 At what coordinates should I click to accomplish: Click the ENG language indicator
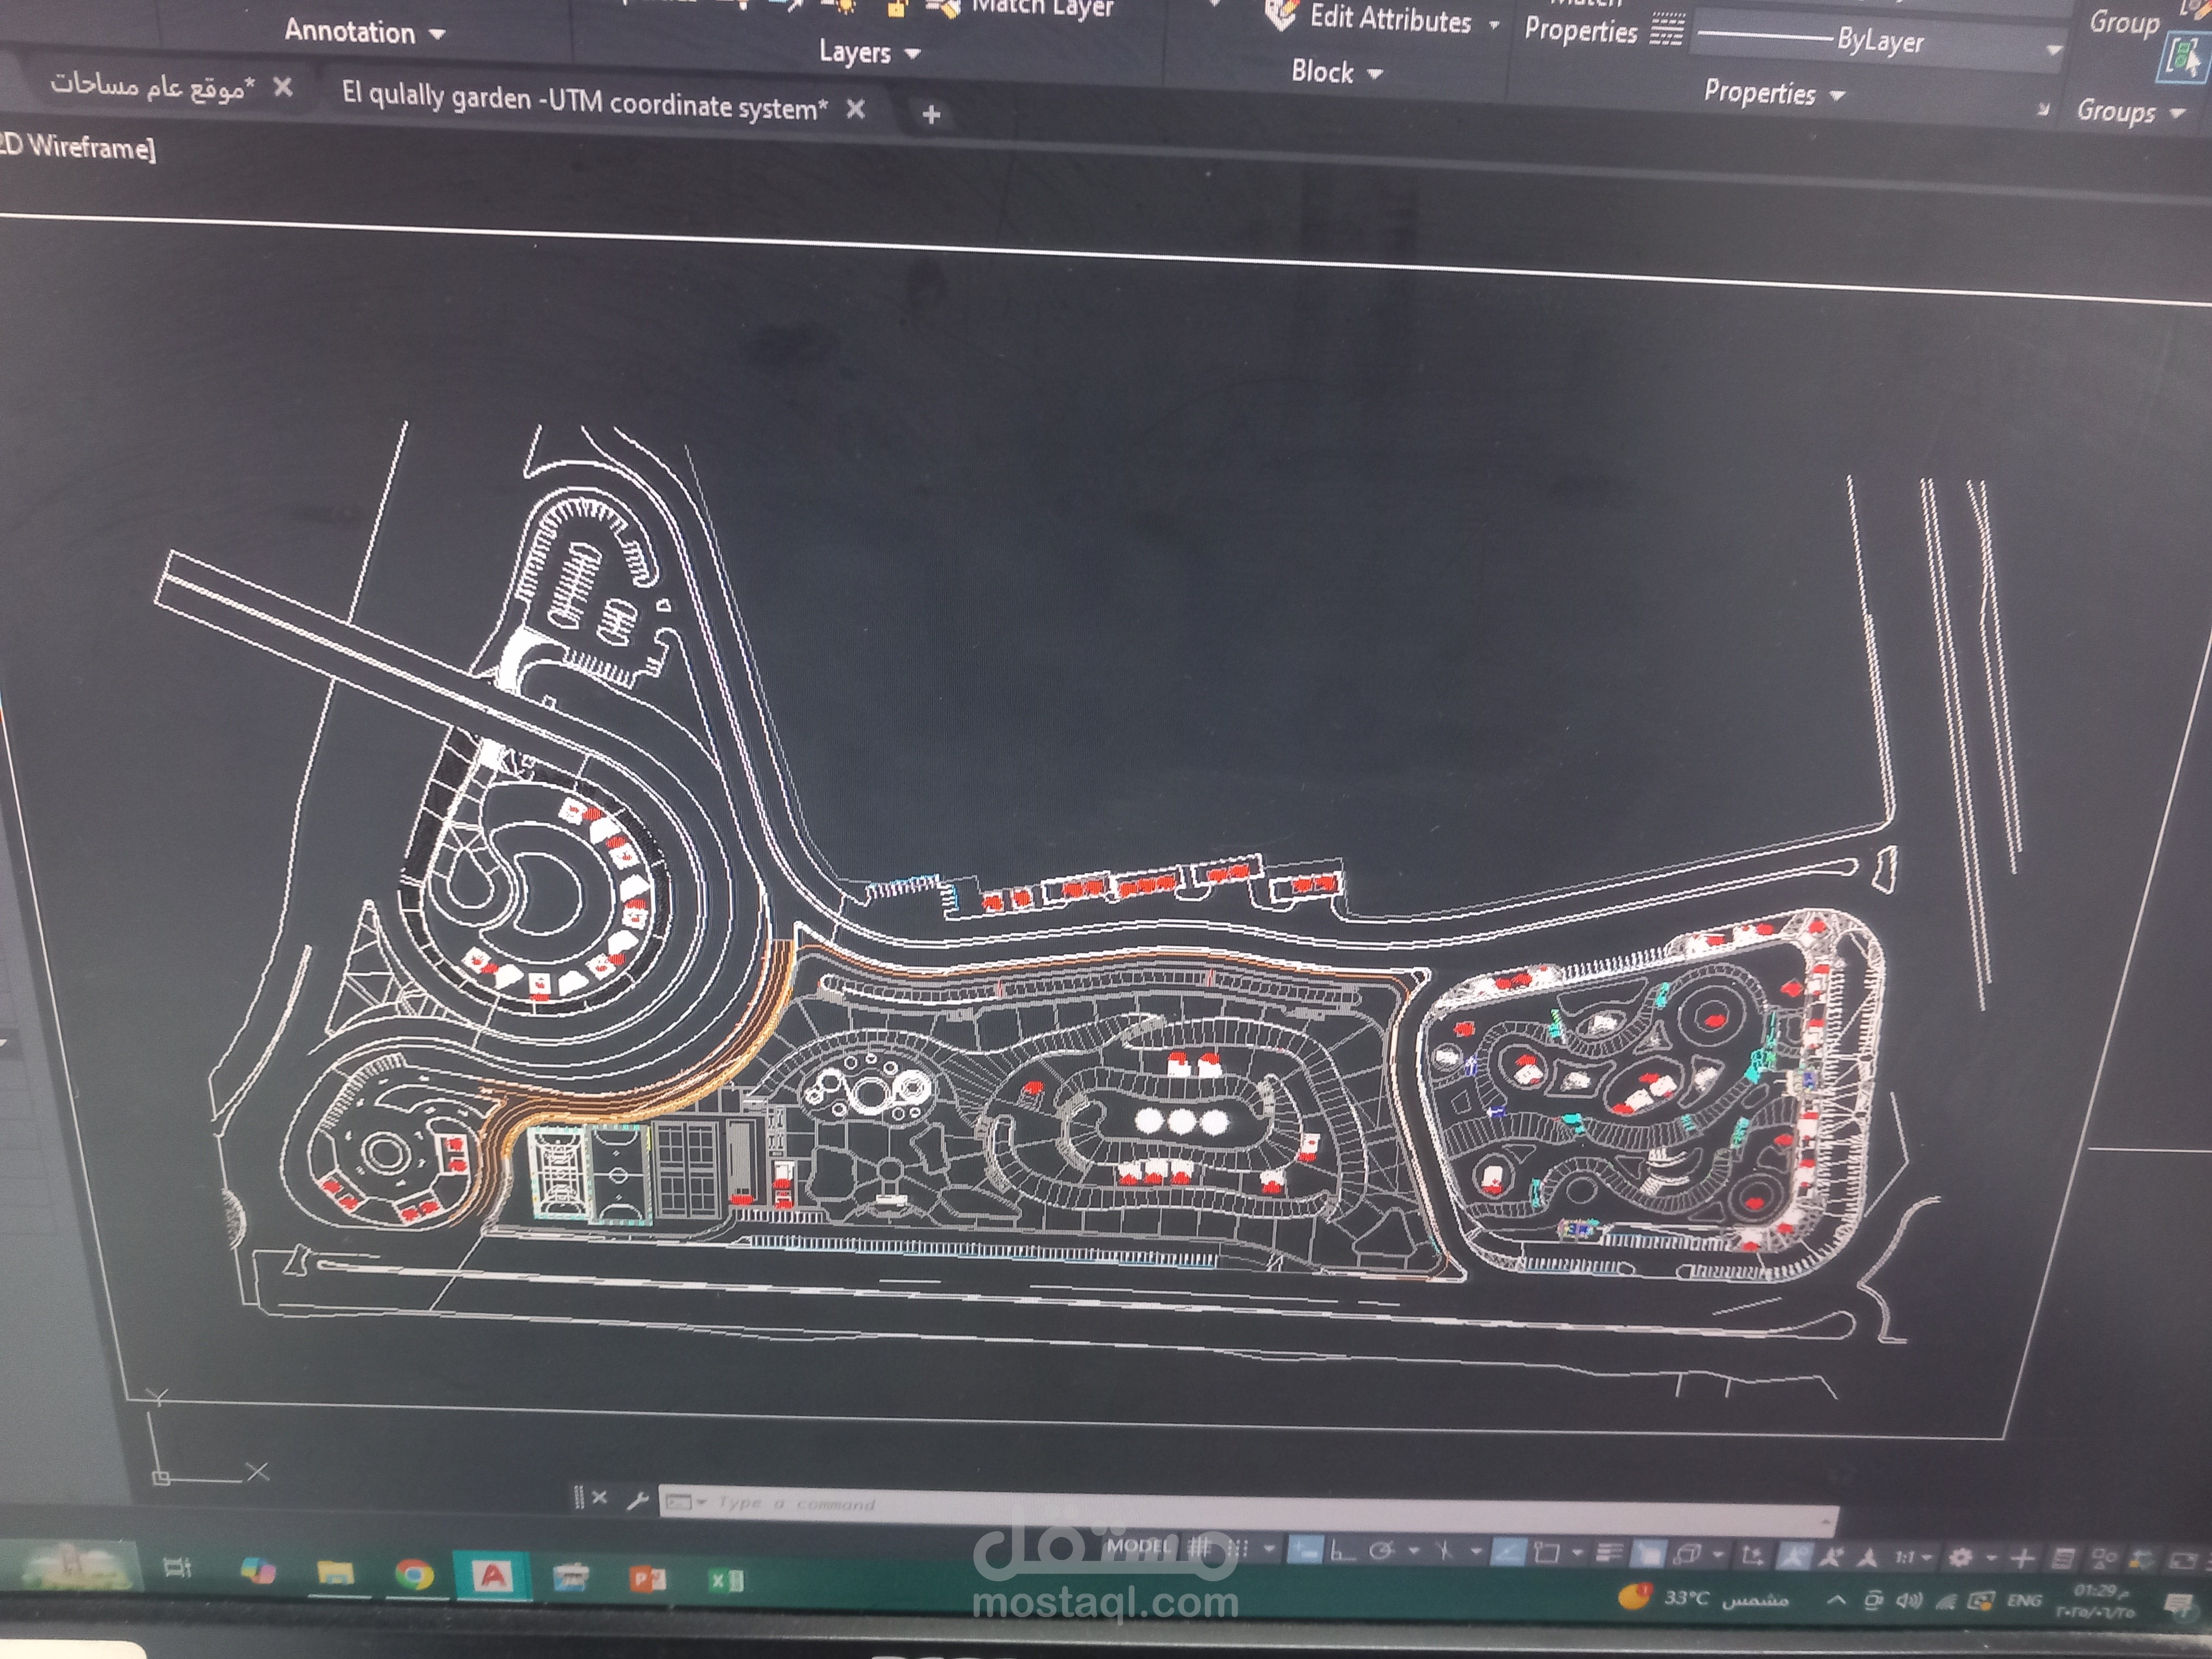coord(2024,1601)
